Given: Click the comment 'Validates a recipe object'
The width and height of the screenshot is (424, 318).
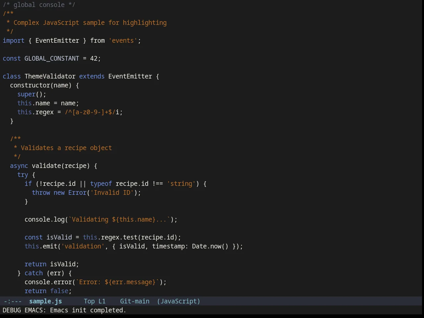Looking at the screenshot, I should [66, 148].
